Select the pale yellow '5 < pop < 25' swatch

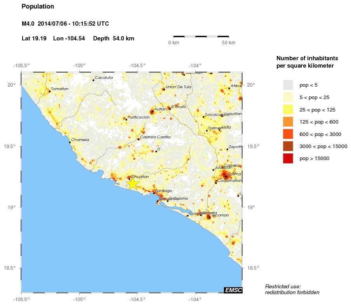[x=288, y=98]
